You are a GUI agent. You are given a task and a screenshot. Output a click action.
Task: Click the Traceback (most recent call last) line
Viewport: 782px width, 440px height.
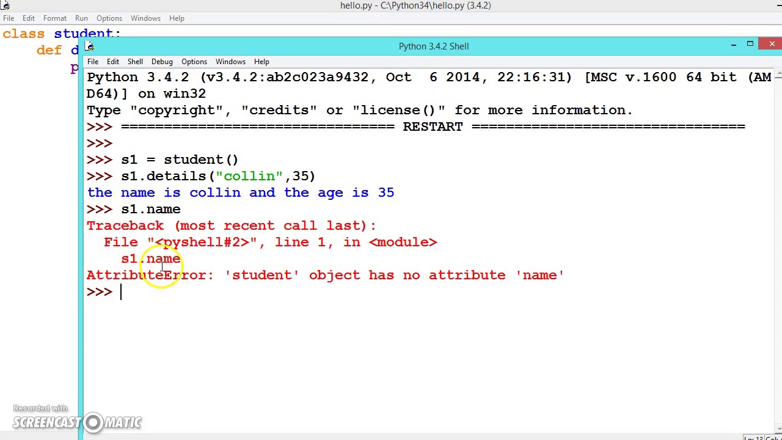pyautogui.click(x=232, y=226)
